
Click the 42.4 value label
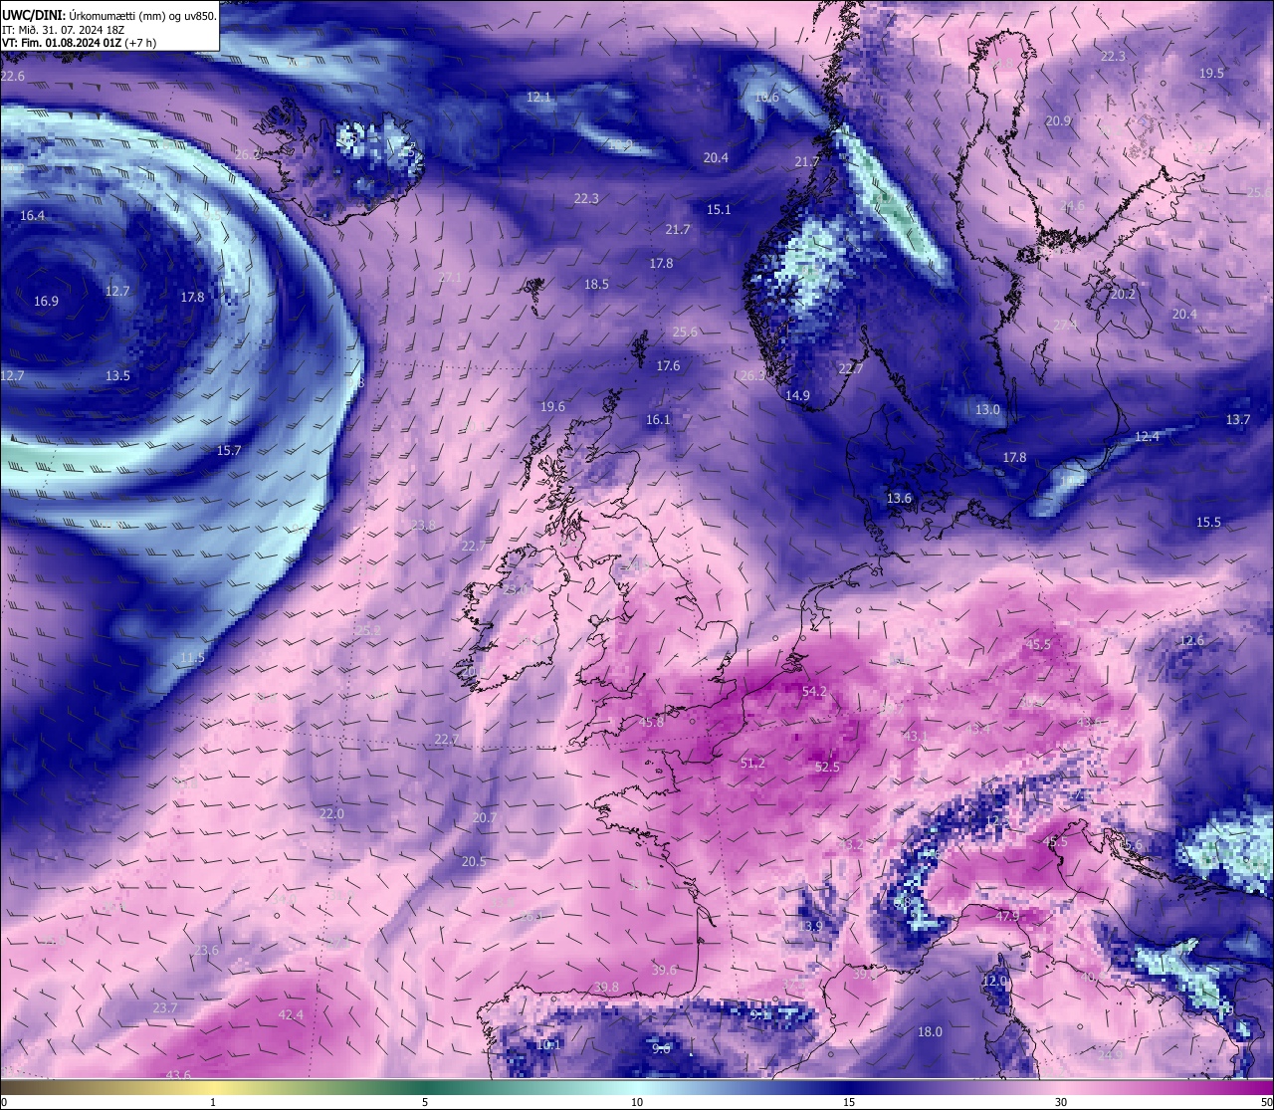pos(290,1014)
